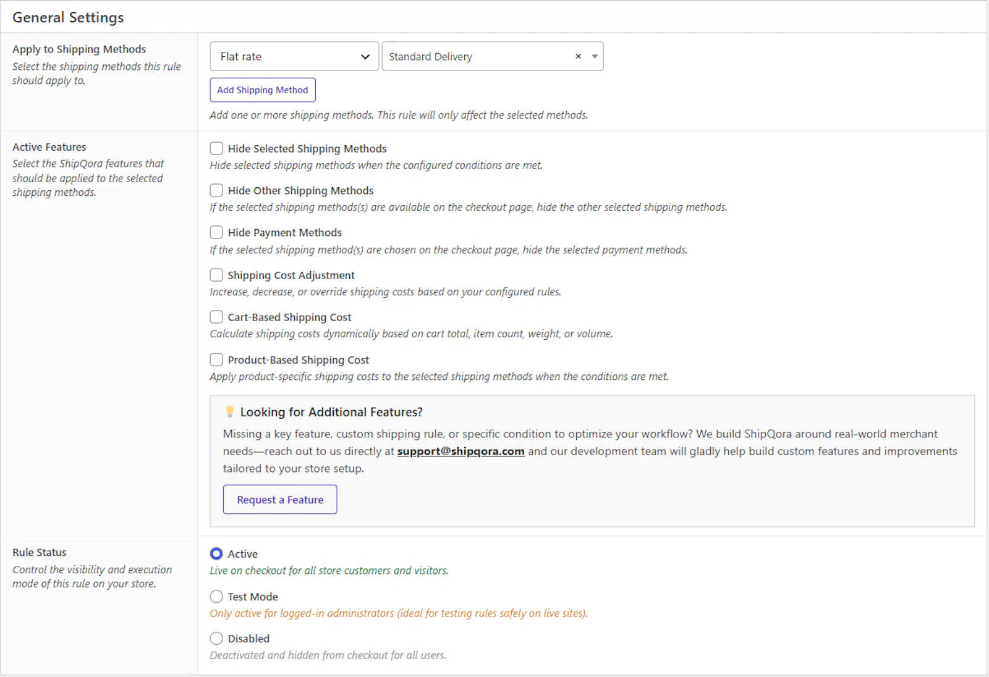This screenshot has height=677, width=989.
Task: Open the Flat rate dropdown
Action: click(294, 56)
